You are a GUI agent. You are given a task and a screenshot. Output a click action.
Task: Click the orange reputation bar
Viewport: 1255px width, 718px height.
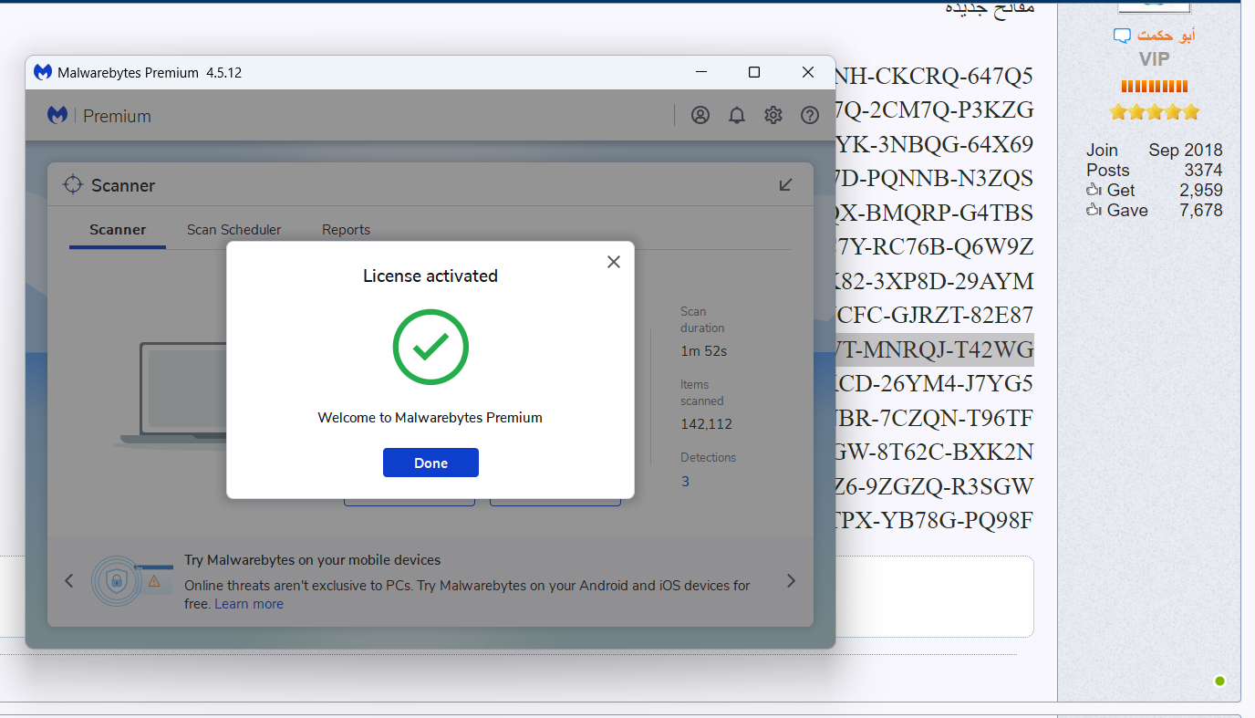(1155, 87)
